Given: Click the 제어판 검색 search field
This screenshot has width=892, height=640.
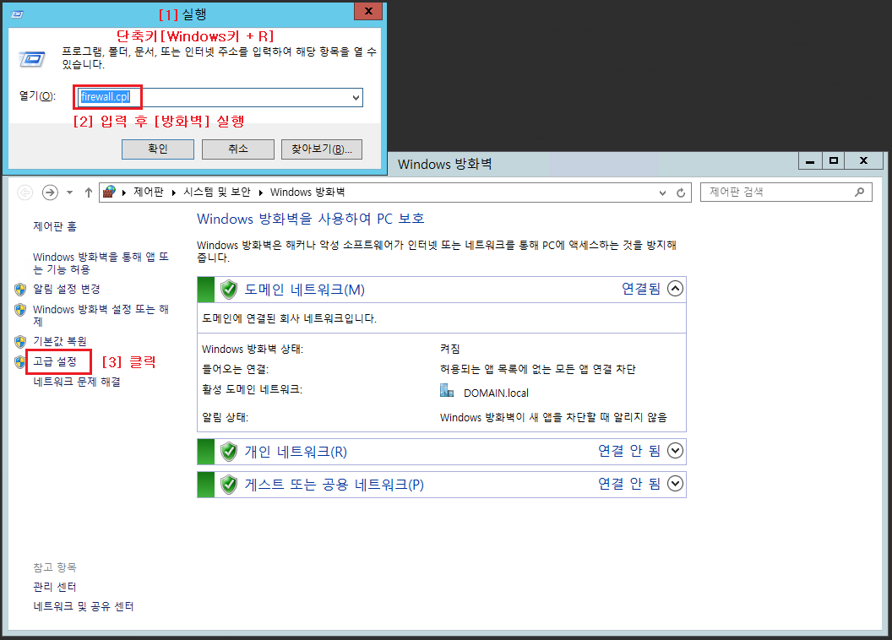Looking at the screenshot, I should 786,193.
